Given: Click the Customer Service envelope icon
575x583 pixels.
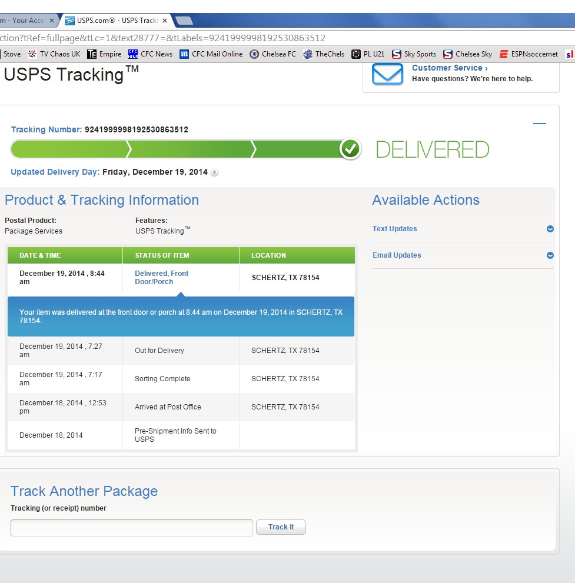Looking at the screenshot, I should click(x=387, y=74).
